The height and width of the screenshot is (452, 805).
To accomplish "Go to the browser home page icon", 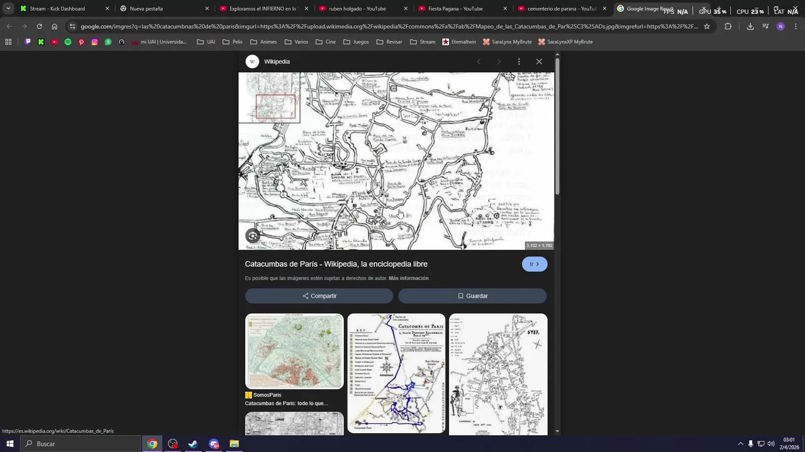I will click(x=54, y=26).
